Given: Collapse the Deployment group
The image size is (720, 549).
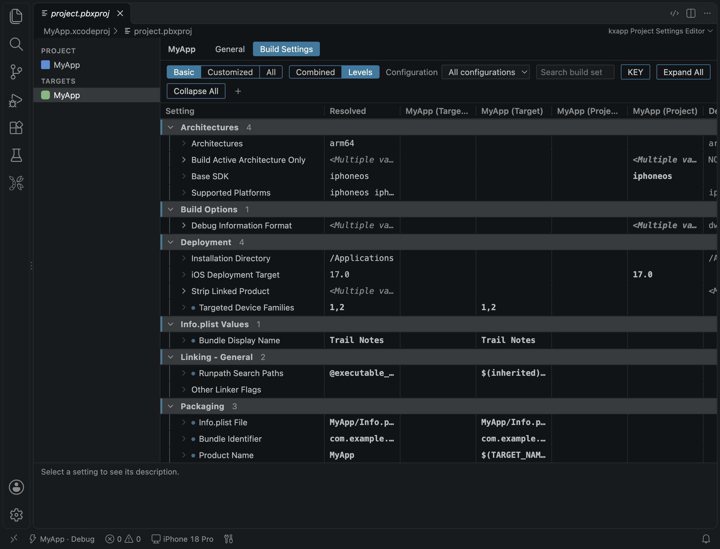Looking at the screenshot, I should click(x=170, y=242).
